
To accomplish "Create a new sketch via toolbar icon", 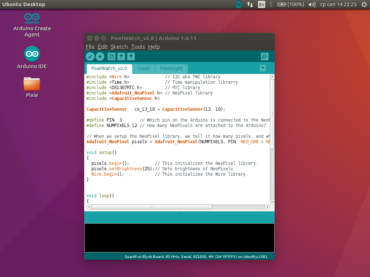I will [x=111, y=56].
